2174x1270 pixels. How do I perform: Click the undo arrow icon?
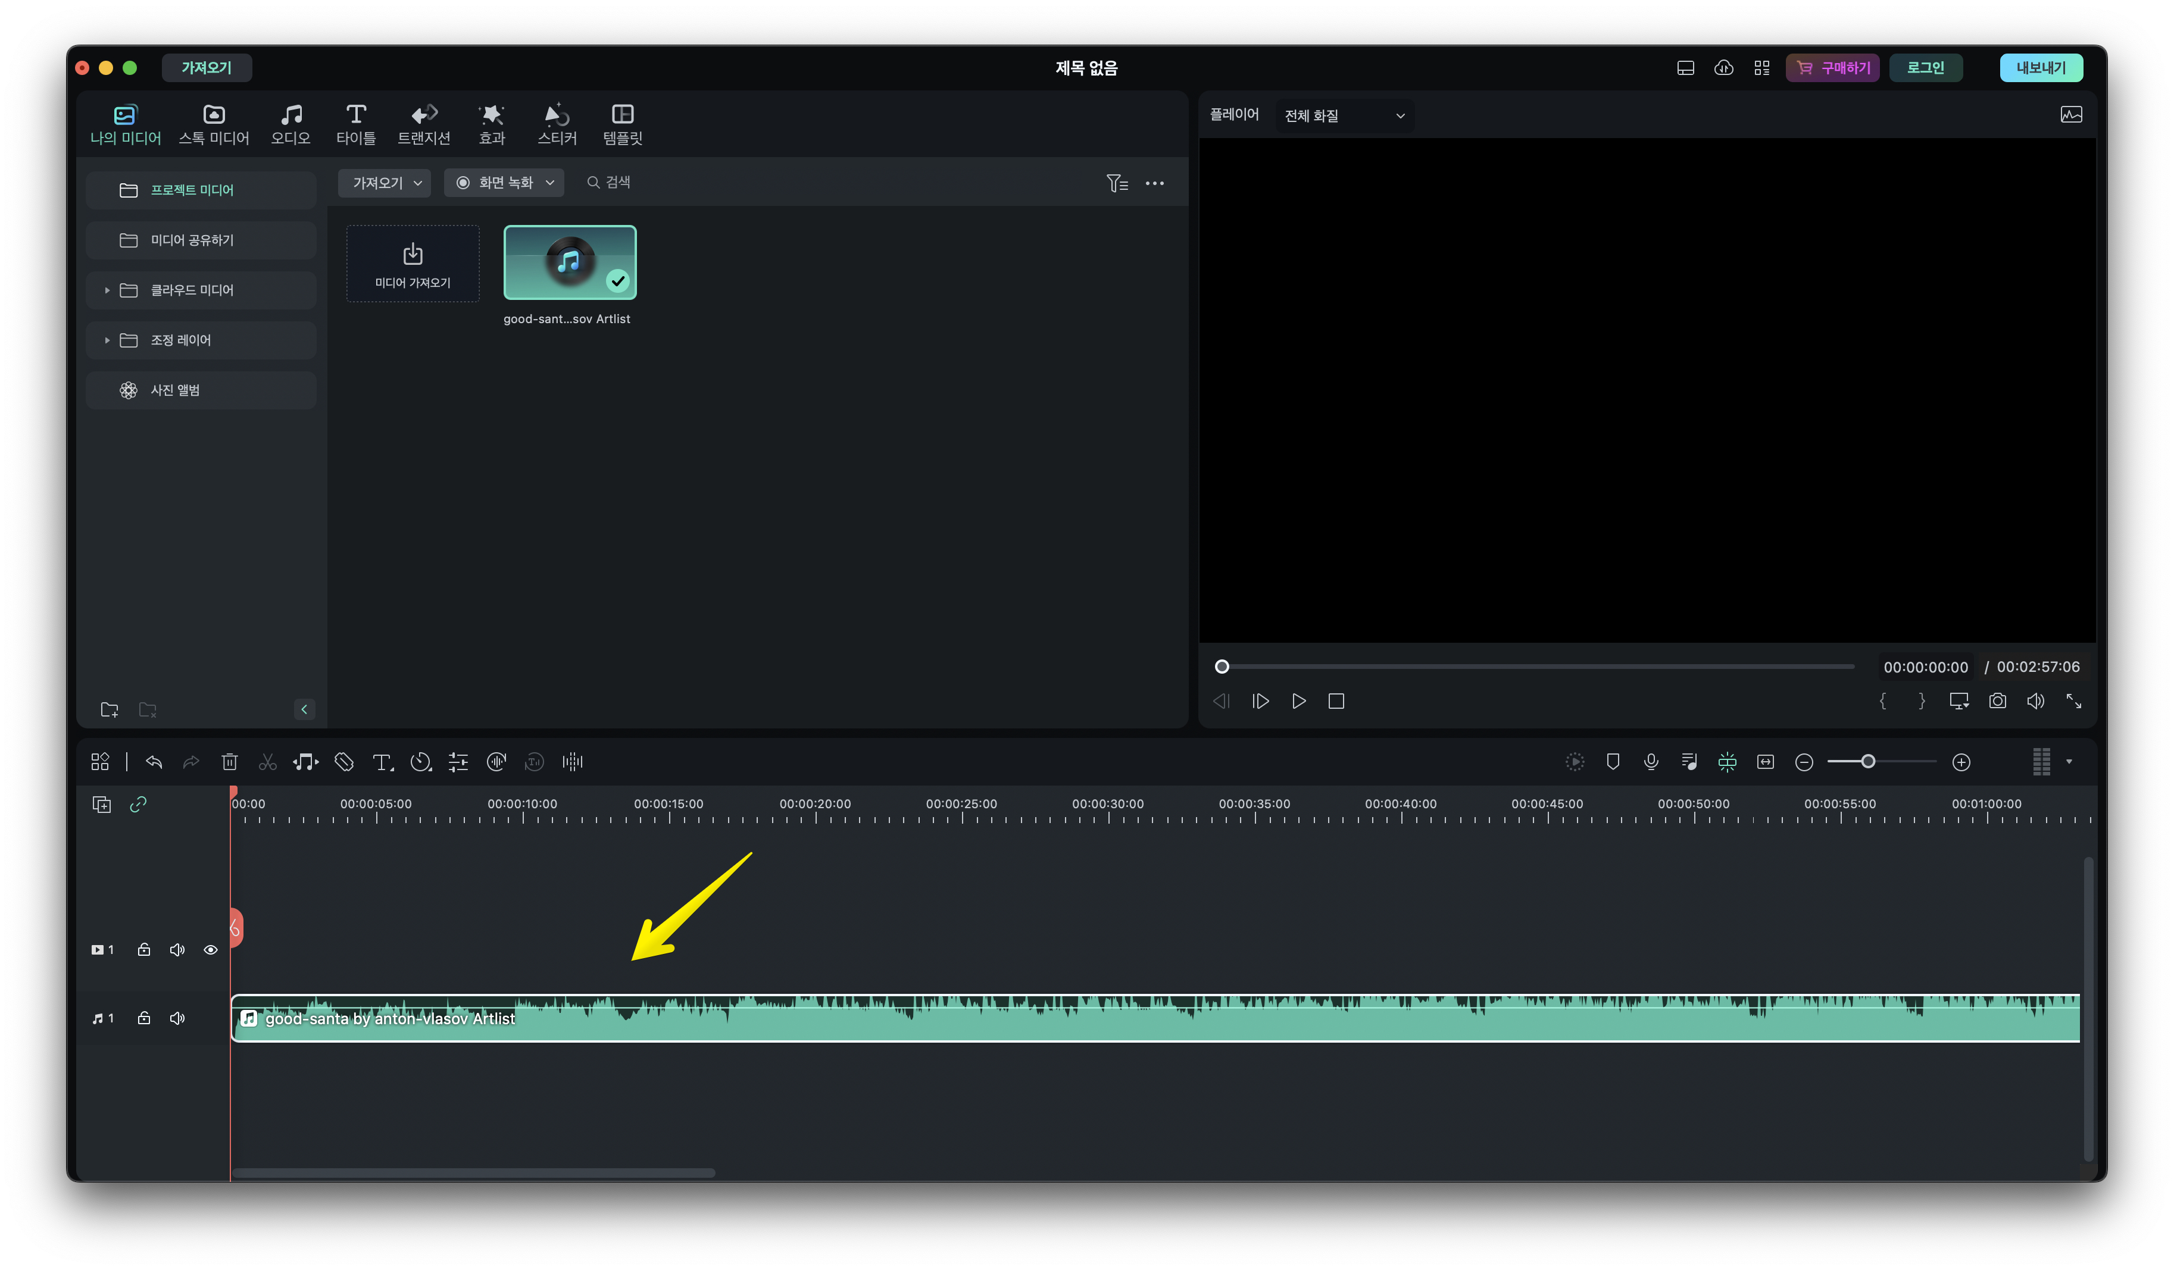coord(154,761)
